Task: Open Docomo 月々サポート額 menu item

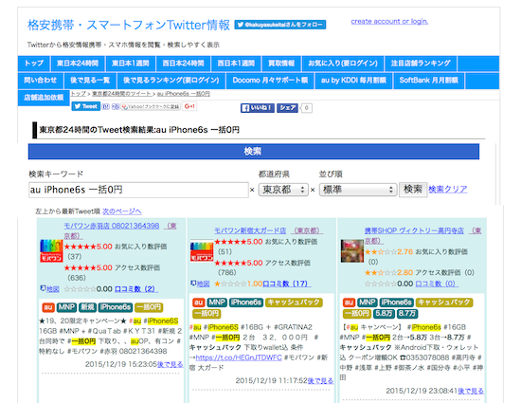Action: [270, 81]
